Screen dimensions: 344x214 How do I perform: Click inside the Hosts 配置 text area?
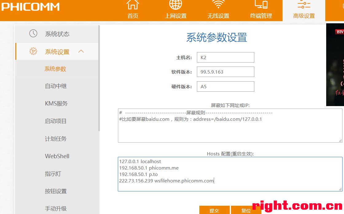coord(230,174)
